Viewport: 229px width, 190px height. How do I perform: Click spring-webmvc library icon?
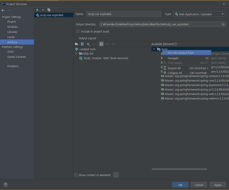[162, 98]
